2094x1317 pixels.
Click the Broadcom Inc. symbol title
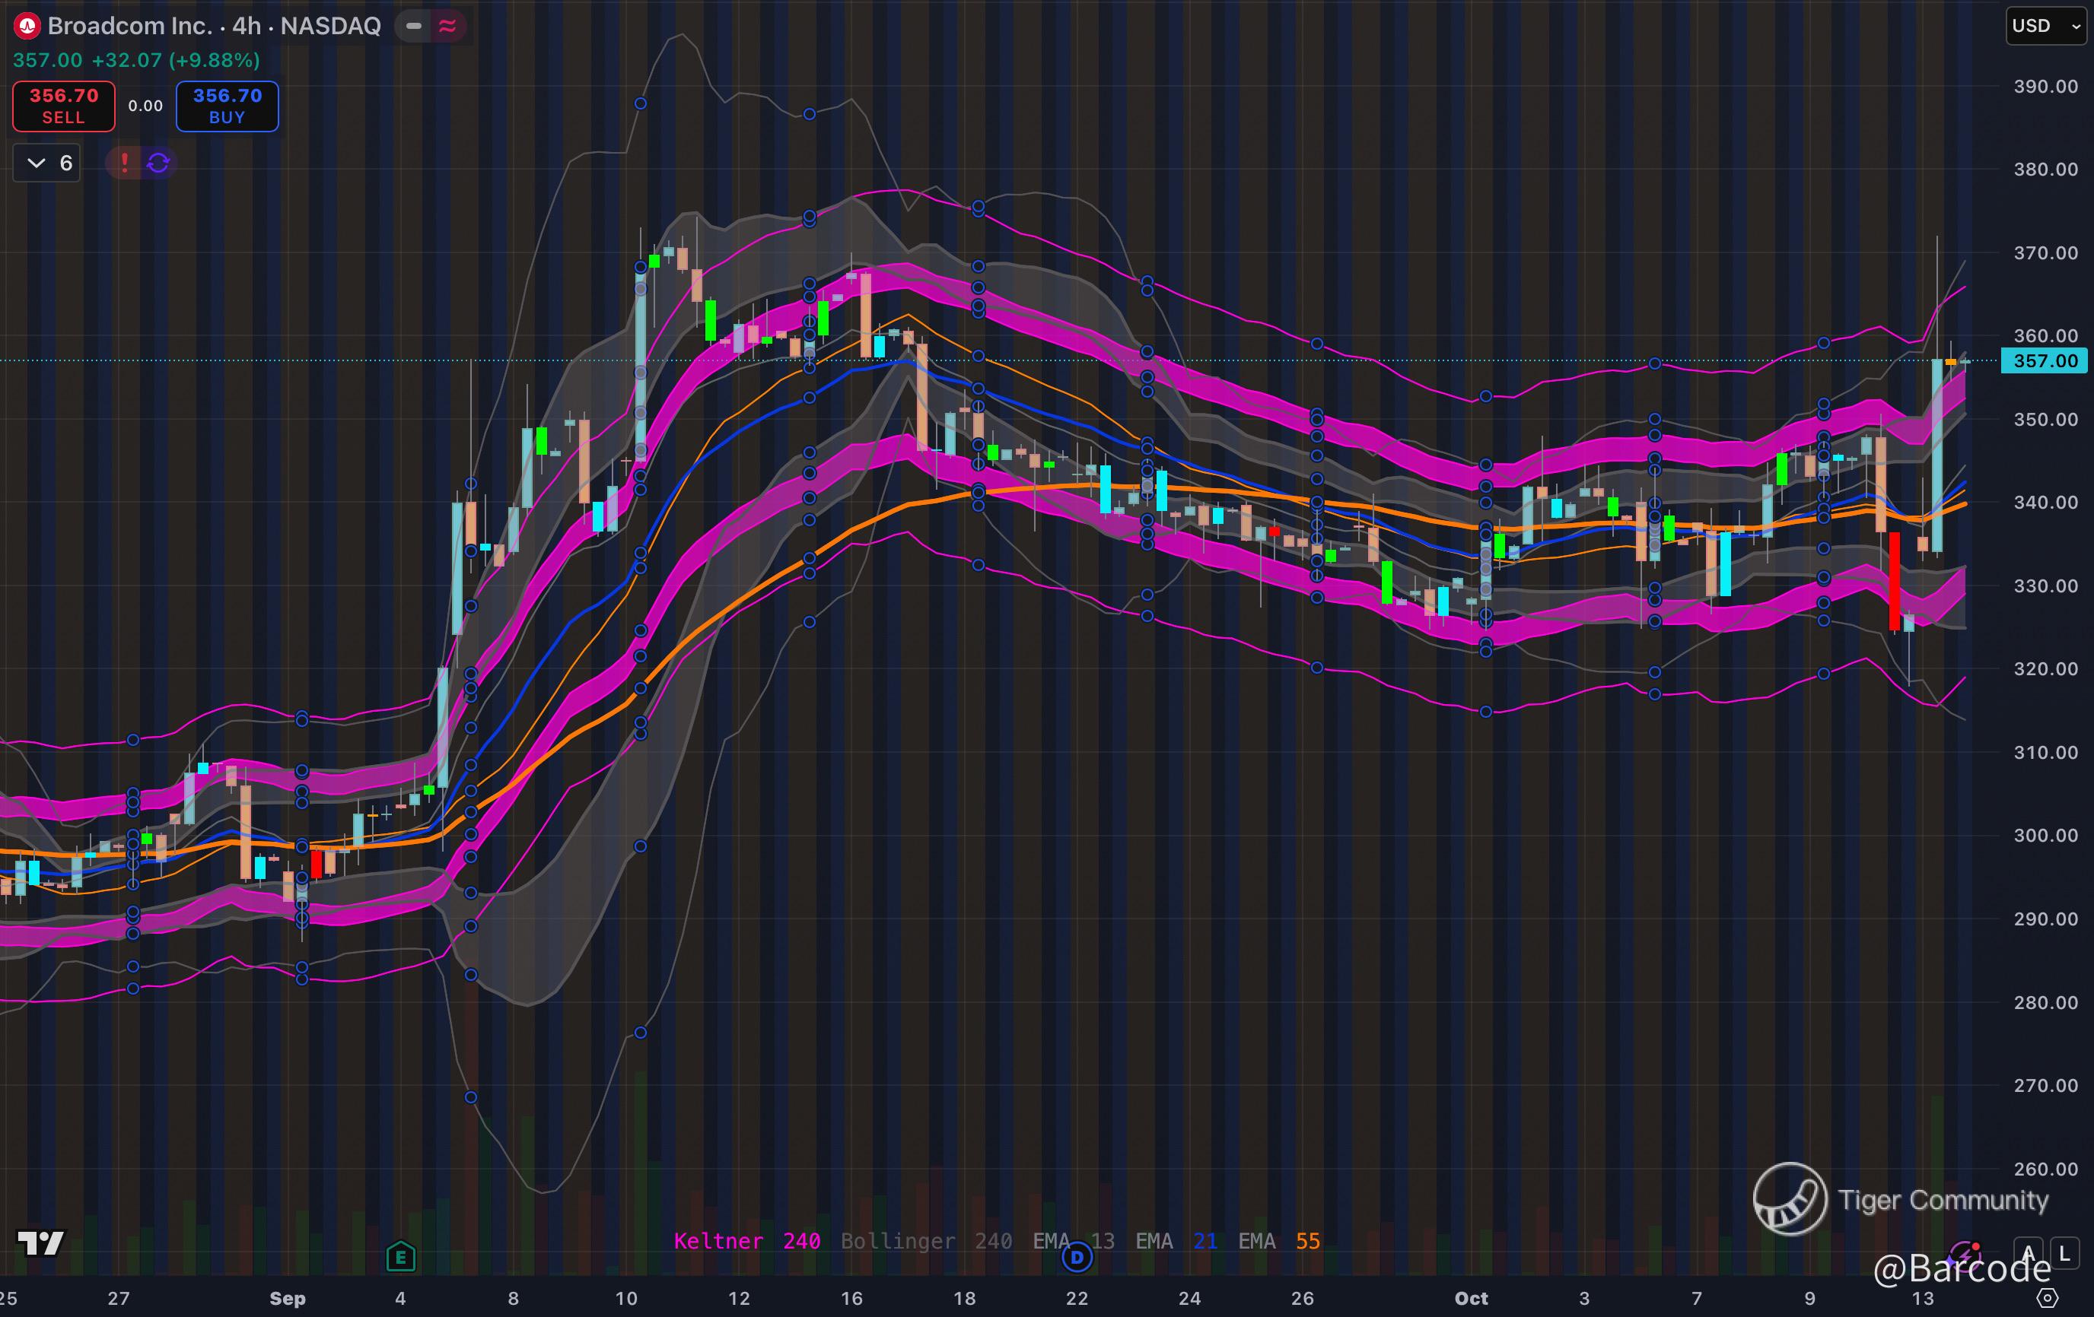(129, 26)
